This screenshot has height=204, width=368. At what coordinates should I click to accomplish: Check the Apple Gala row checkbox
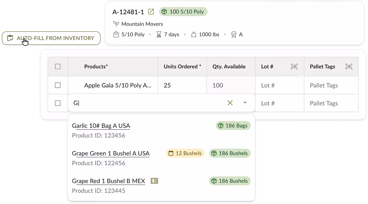coord(58,85)
